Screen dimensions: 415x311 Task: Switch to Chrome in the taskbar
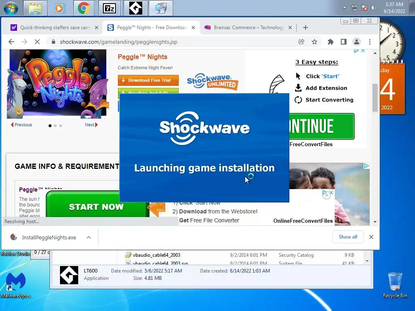(84, 8)
